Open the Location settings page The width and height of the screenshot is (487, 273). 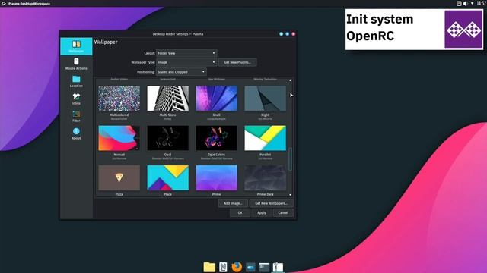(76, 81)
